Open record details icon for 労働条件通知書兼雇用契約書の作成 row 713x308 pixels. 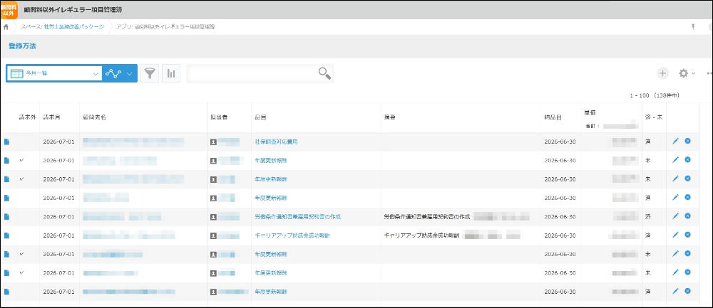pos(6,217)
